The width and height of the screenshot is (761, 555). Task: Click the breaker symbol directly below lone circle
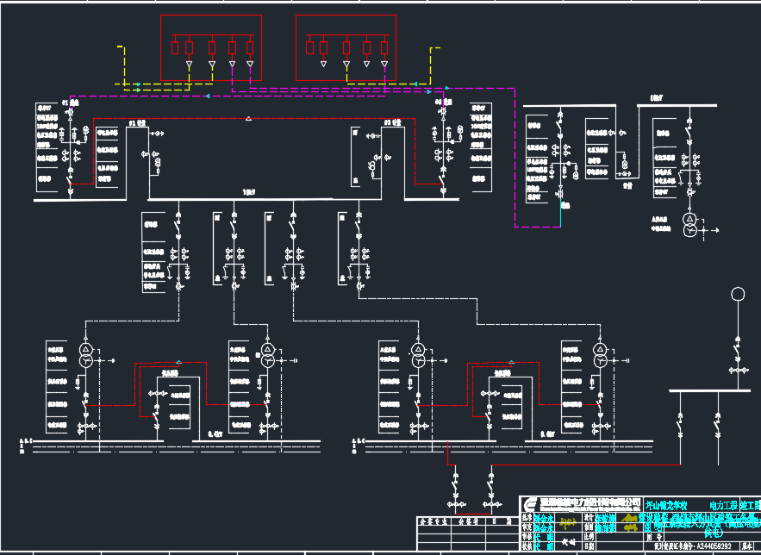coord(738,348)
